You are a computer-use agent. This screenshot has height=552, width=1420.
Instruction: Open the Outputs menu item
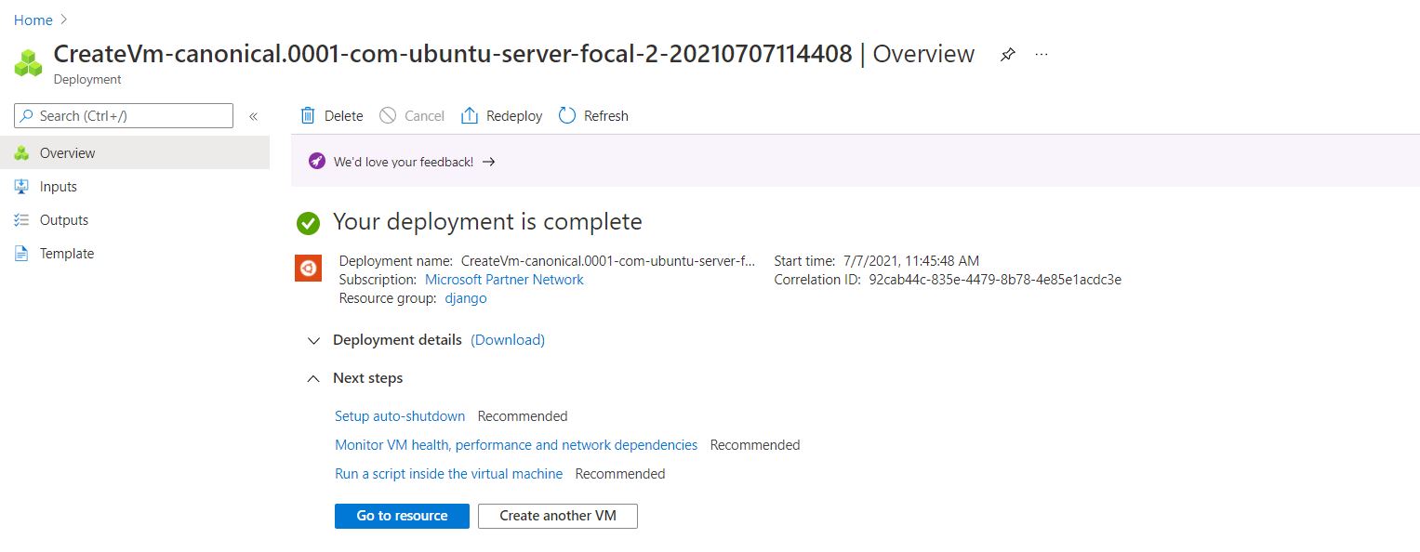click(x=63, y=220)
